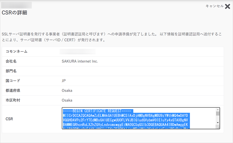This screenshot has height=143, width=233.
Task: Click the Osaka value in 市区町村 row
Action: 67,100
